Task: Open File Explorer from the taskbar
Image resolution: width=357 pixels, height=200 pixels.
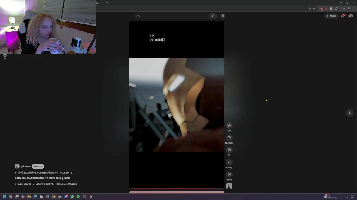Action: pyautogui.click(x=29, y=197)
